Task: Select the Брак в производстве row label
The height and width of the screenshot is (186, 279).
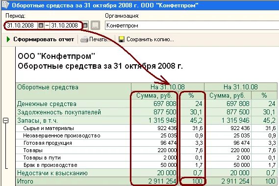Action: pos(51,165)
